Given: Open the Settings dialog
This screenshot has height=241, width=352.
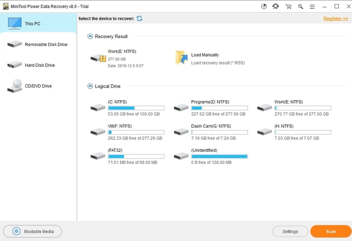Looking at the screenshot, I should point(290,231).
